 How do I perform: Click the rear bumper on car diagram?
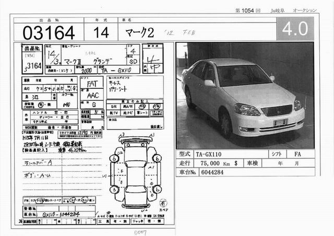[x=136, y=205]
